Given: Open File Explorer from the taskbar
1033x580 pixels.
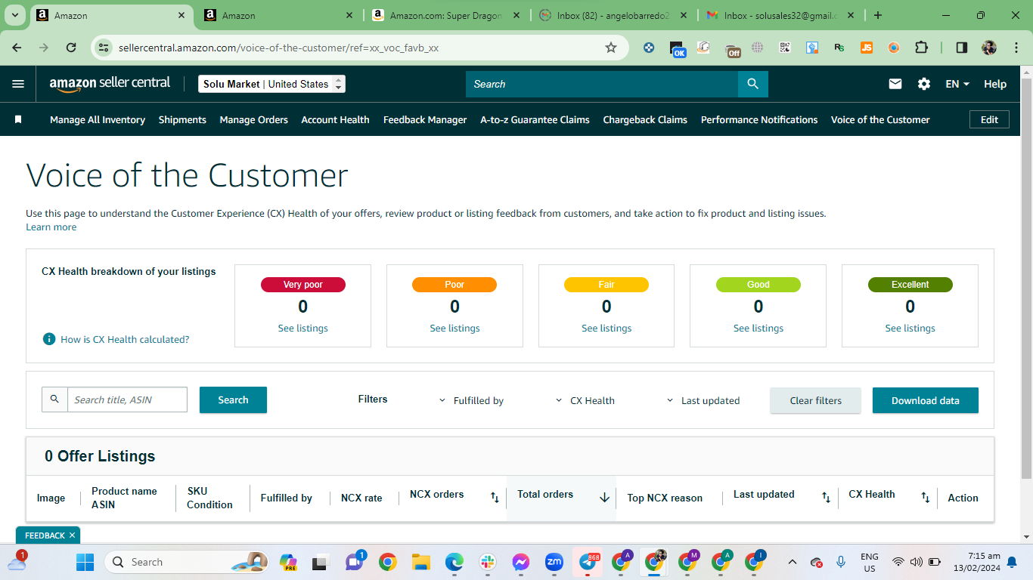Looking at the screenshot, I should [x=420, y=562].
